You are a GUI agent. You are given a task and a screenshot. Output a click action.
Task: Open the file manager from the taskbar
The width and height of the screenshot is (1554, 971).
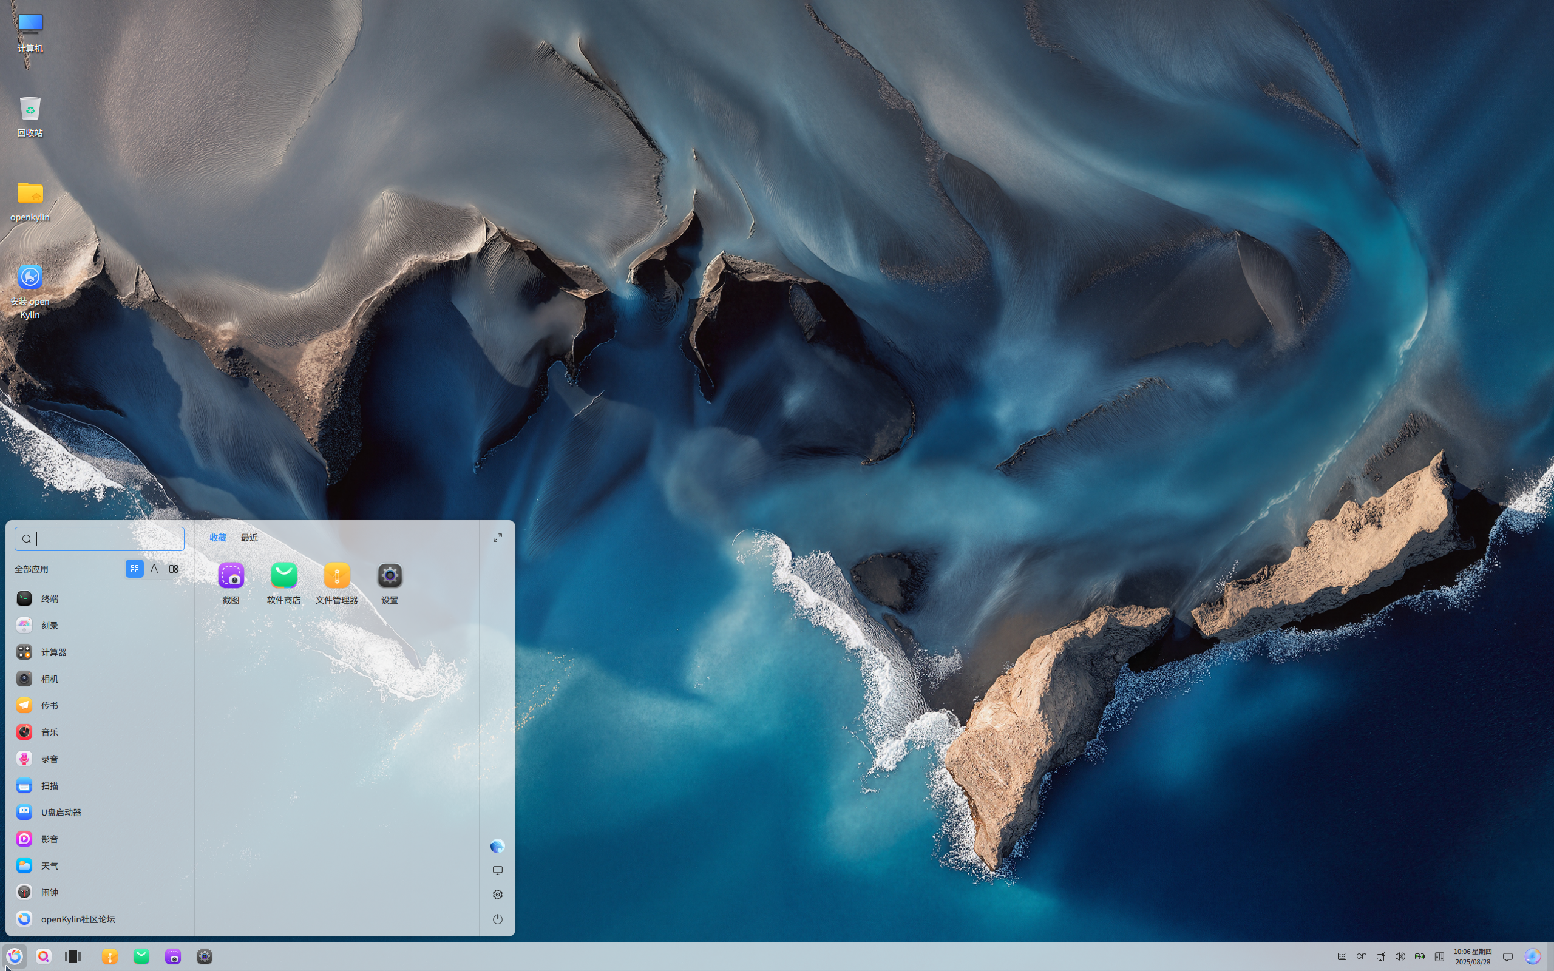110,957
